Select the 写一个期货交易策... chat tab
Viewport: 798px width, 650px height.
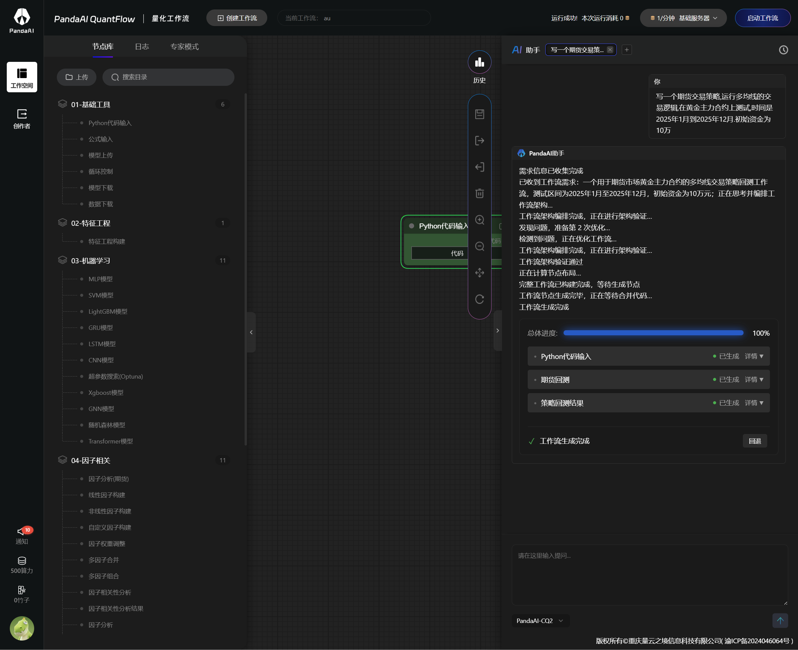click(x=577, y=50)
